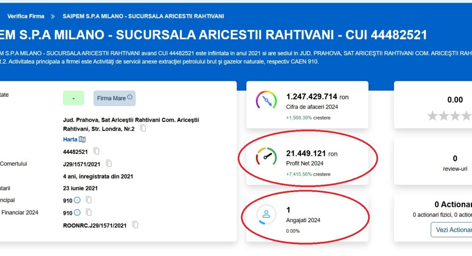
Task: Click the 0 Actionari heading
Action: tap(453, 205)
